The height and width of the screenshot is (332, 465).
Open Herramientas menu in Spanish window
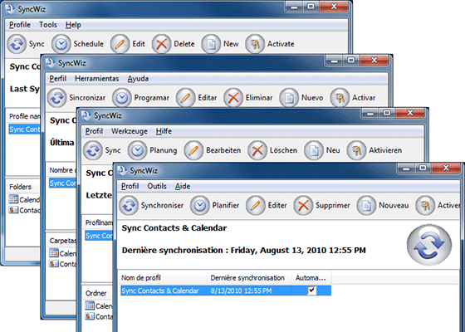(97, 79)
